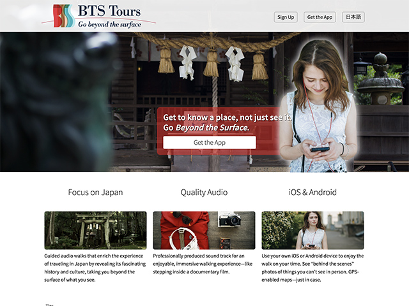Click 'Get to know a place' hero text
Image resolution: width=409 pixels, height=306 pixels.
coord(227,117)
